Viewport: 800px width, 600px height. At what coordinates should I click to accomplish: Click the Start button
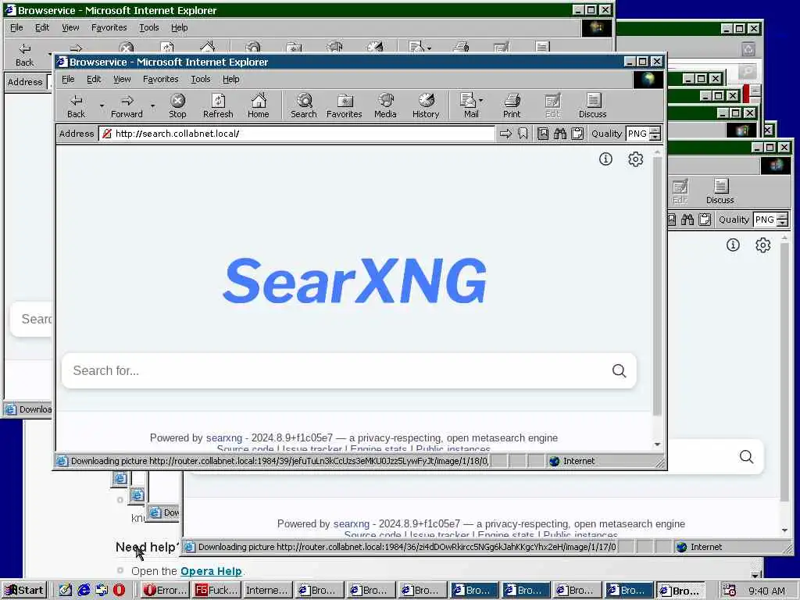coord(24,591)
